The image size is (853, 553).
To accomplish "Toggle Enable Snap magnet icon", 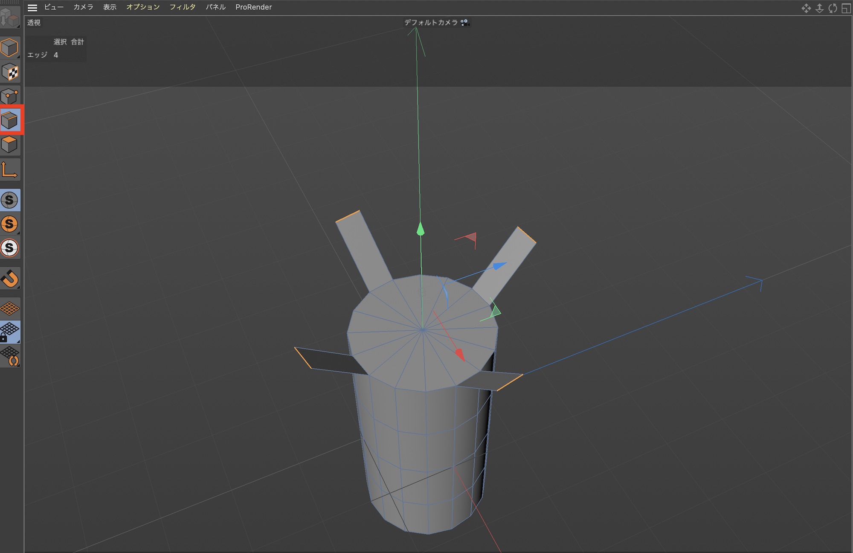I will [9, 279].
